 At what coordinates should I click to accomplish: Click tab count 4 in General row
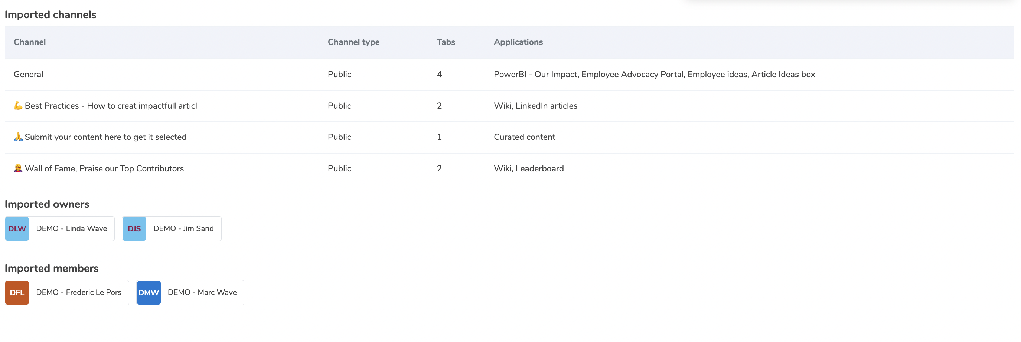(439, 75)
